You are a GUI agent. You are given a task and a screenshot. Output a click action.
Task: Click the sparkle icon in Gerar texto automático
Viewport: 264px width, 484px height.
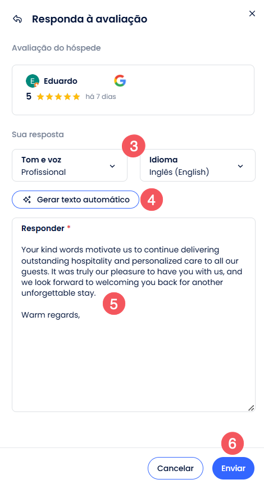point(27,200)
